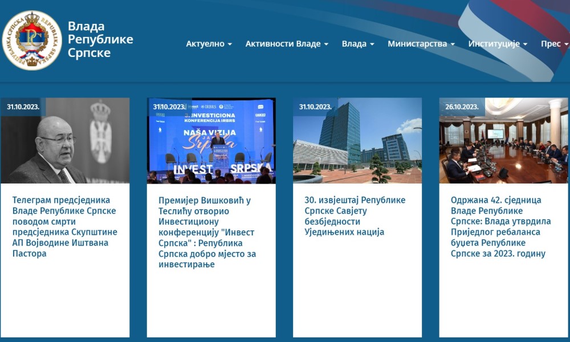Expand the Прес menu item

tap(554, 44)
